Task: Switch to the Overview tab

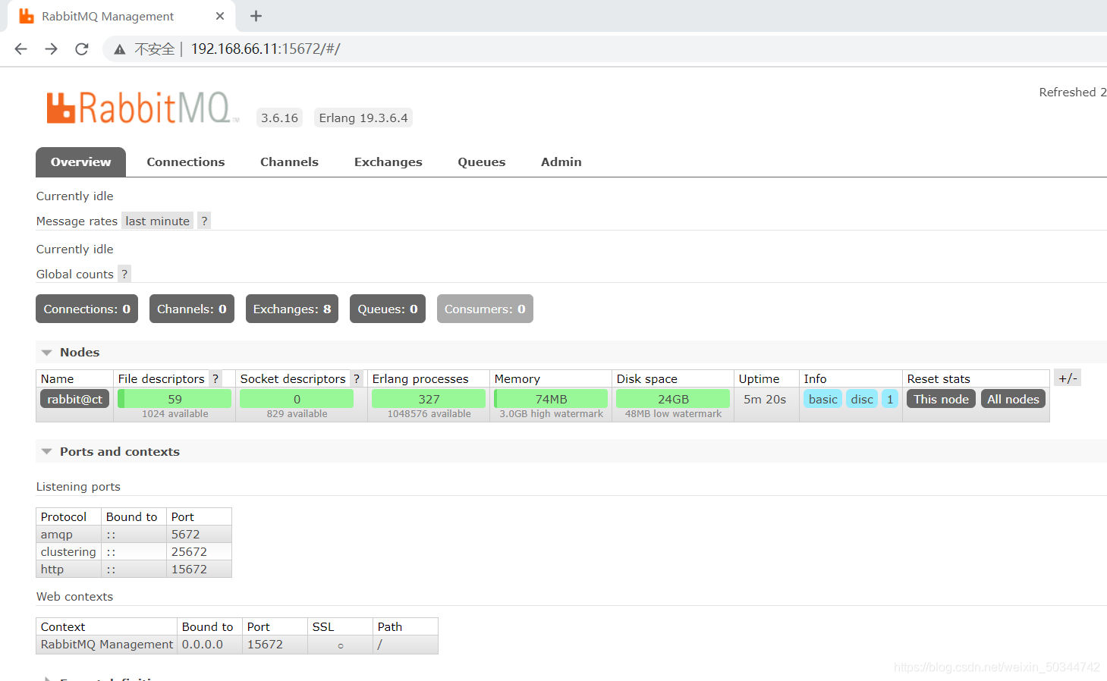Action: pos(80,162)
